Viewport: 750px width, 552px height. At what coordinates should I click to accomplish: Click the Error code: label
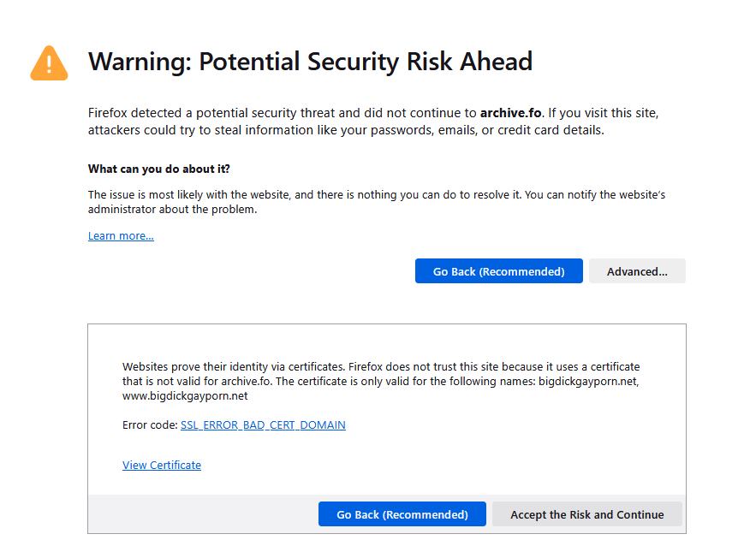pos(150,424)
